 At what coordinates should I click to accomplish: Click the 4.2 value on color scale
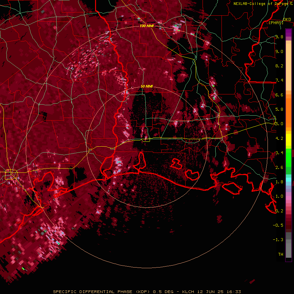(279, 139)
